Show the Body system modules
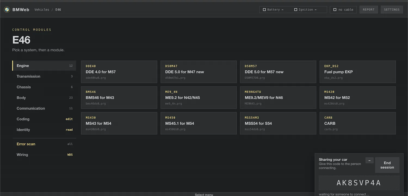408x196 pixels. (44, 98)
